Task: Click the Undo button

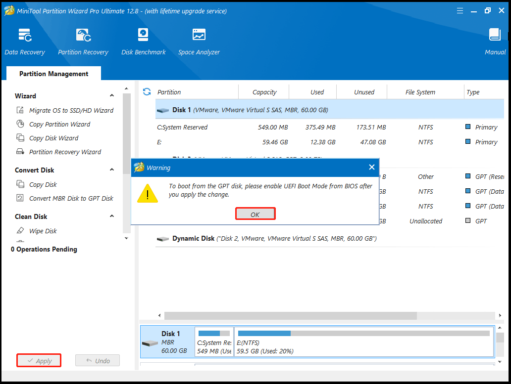Action: pos(98,361)
